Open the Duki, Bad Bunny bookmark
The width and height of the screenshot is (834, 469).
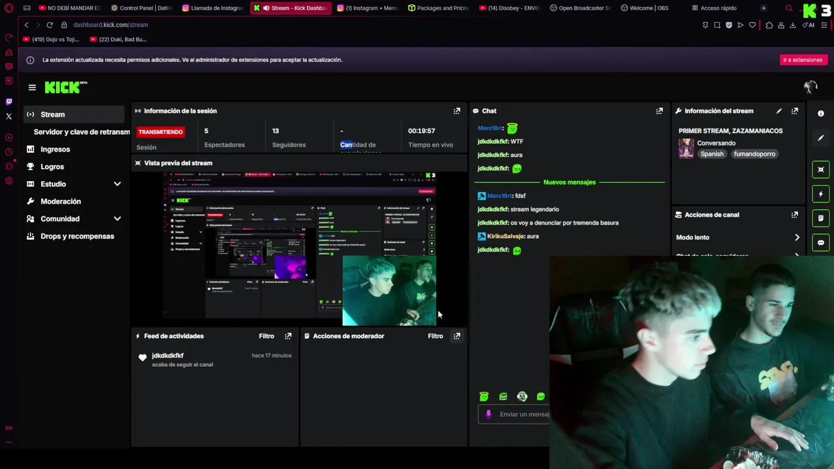[x=119, y=39]
